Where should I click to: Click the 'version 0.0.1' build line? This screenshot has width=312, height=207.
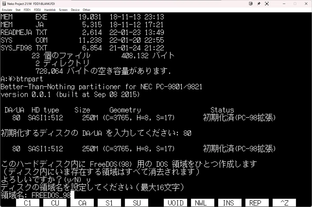(70, 94)
